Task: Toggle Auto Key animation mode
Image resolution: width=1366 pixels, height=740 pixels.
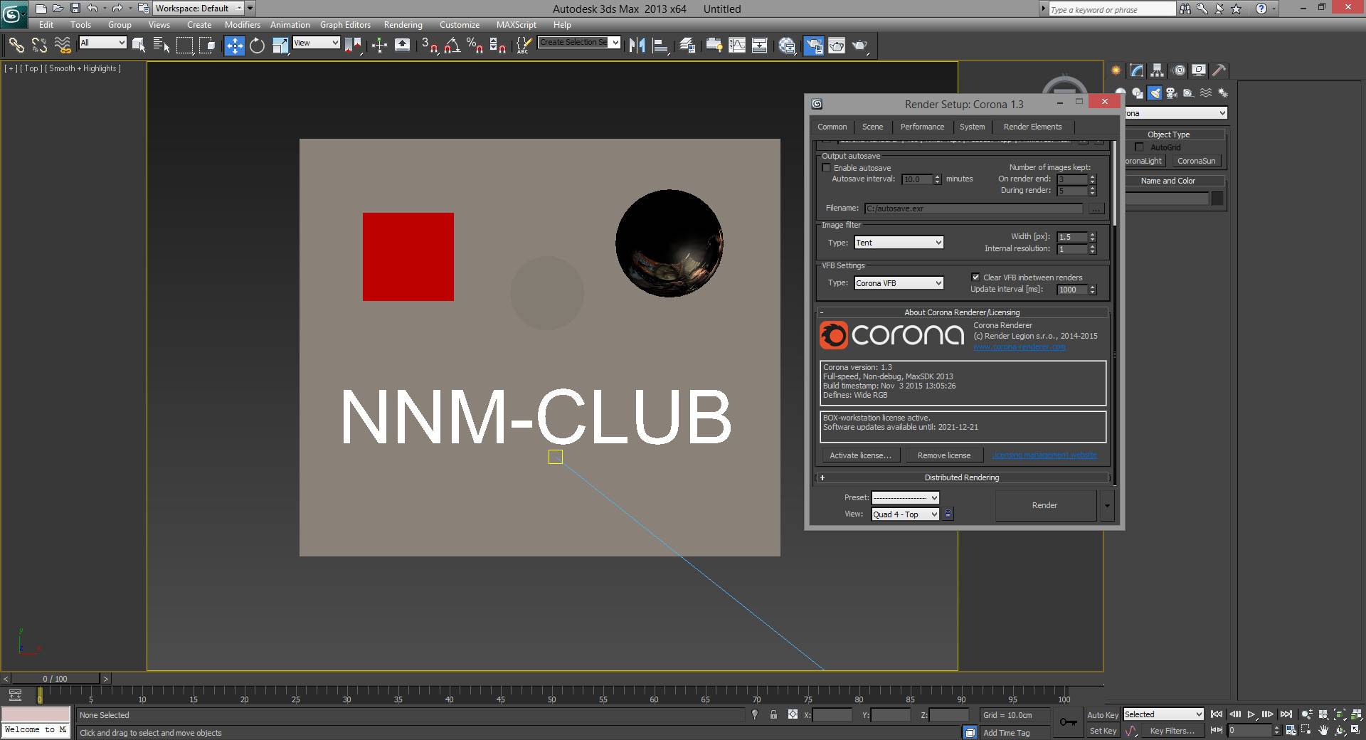Action: (x=1103, y=715)
